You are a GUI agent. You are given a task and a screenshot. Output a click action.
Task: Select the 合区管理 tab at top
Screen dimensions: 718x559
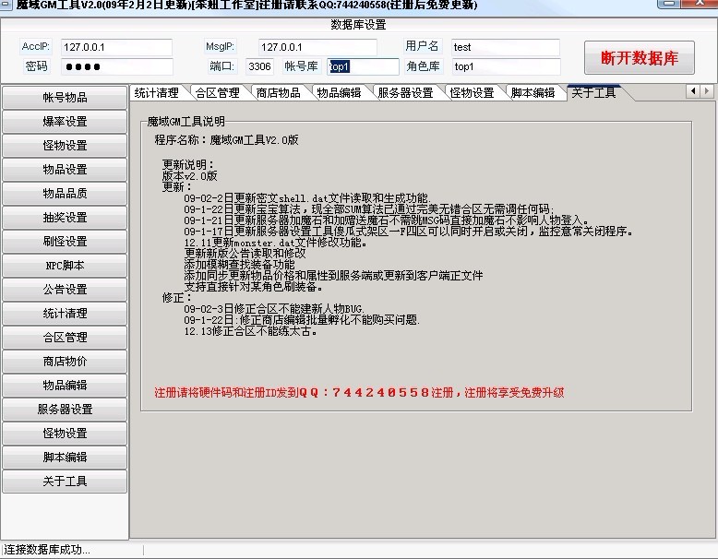tap(217, 93)
